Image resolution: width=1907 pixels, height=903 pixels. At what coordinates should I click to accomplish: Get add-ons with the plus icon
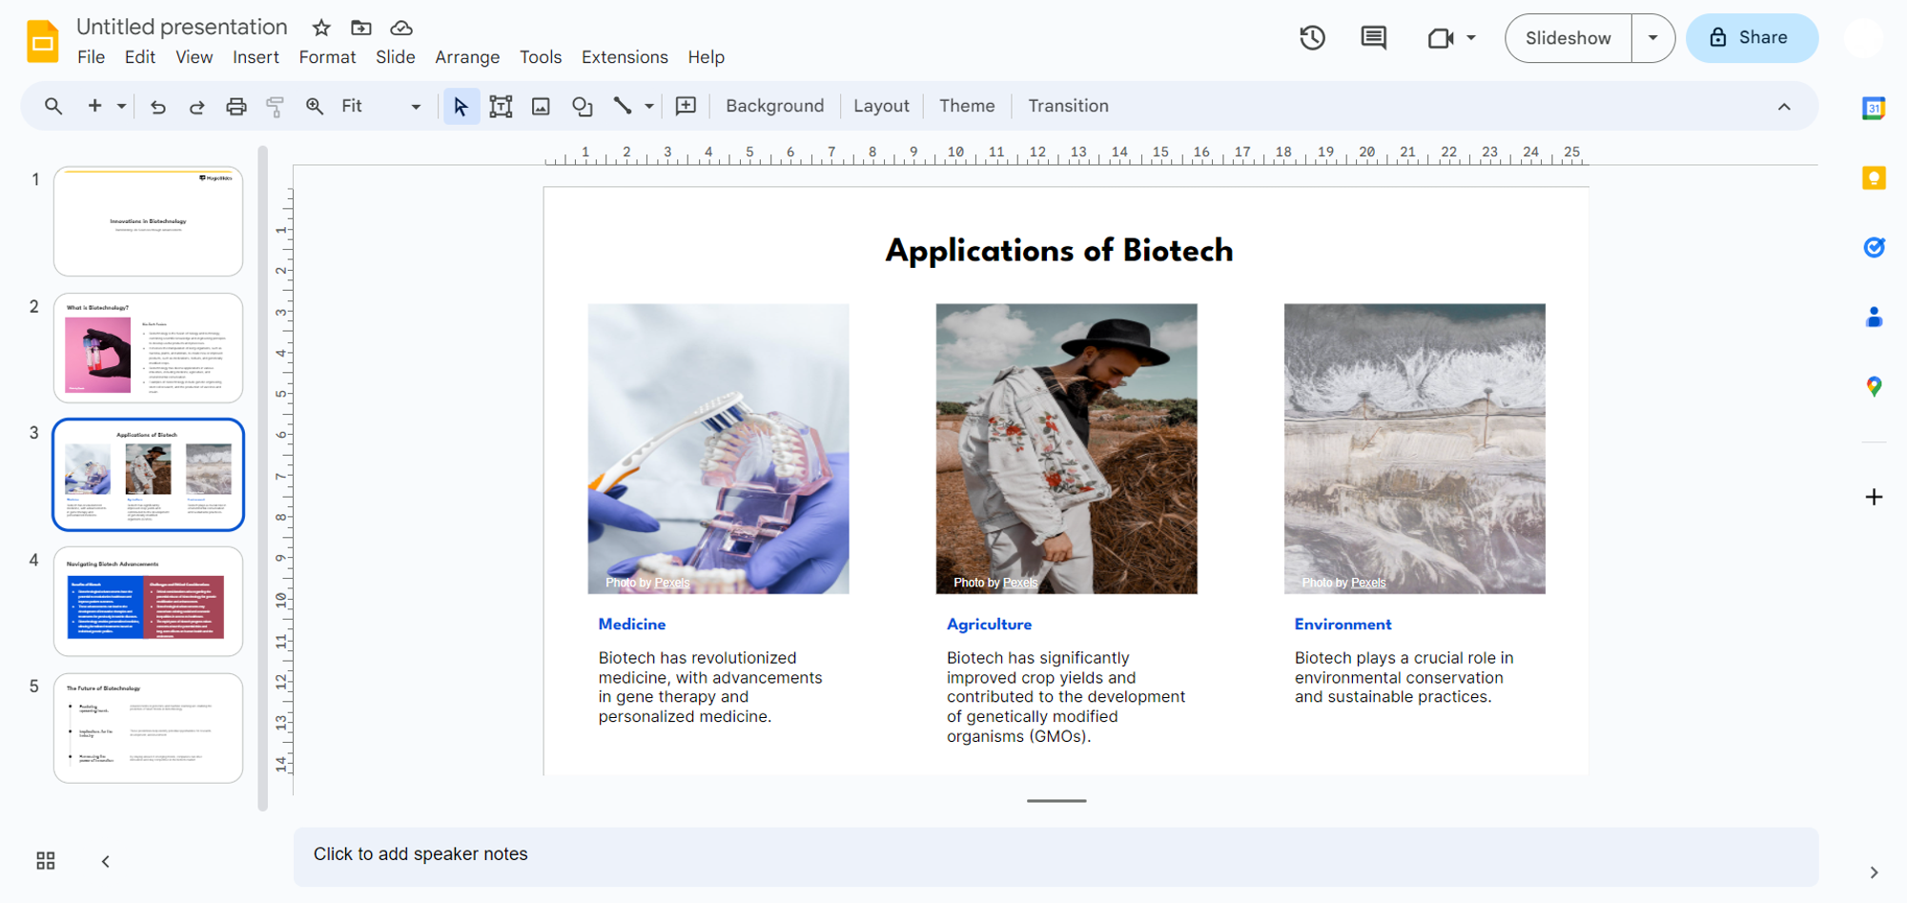coord(1874,497)
